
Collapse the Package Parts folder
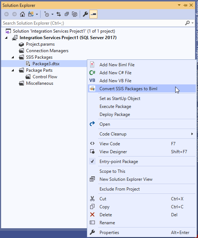coord(13,70)
